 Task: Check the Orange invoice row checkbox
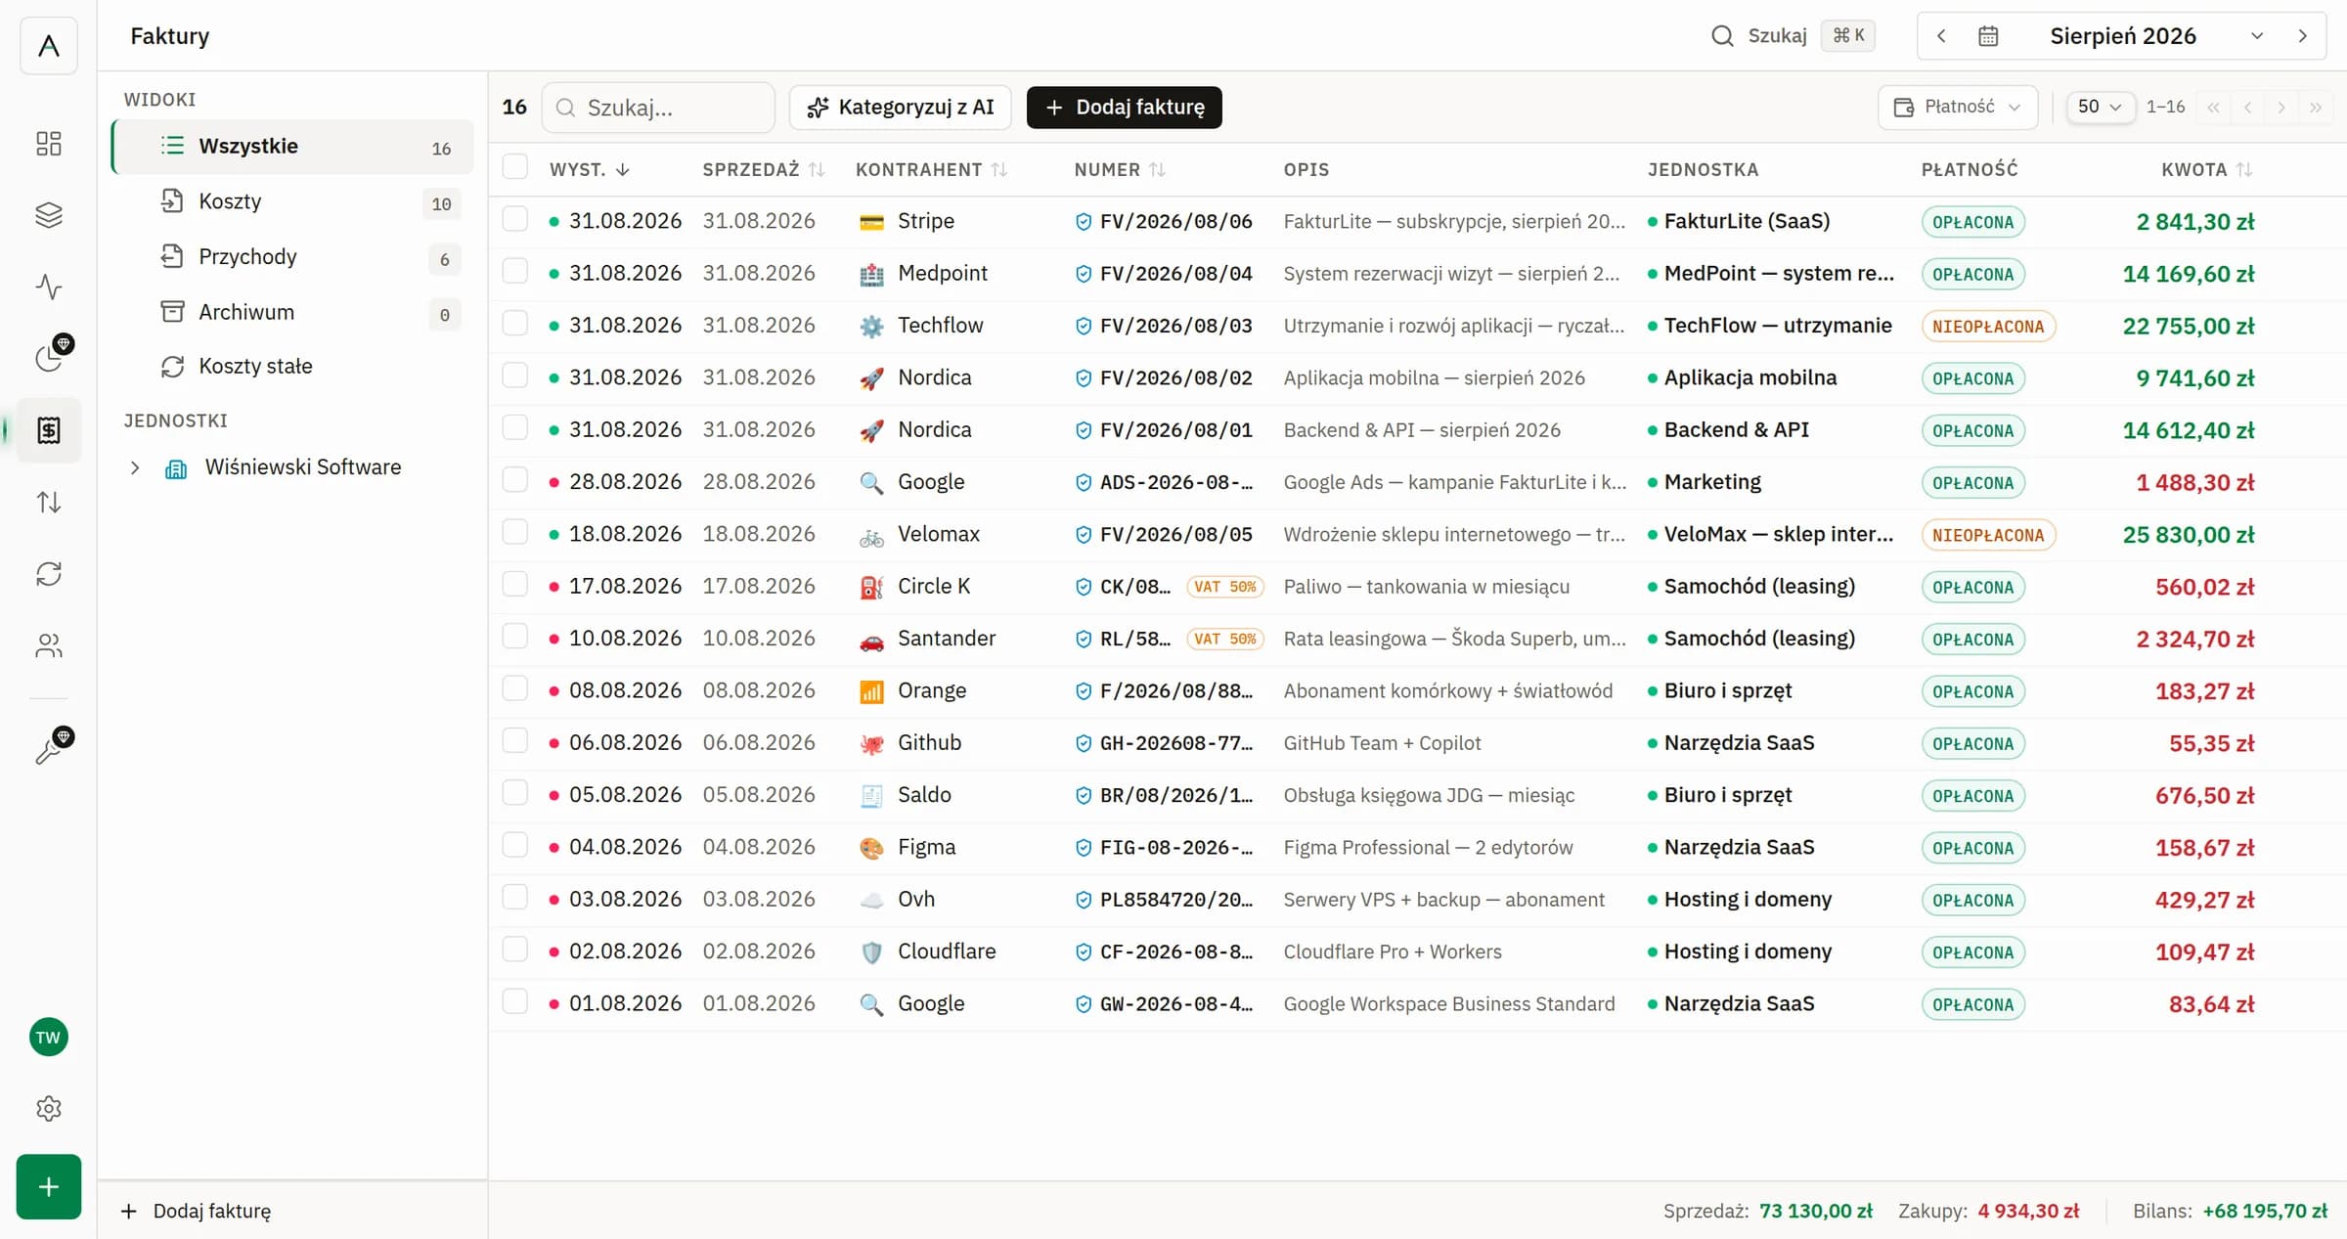tap(515, 688)
